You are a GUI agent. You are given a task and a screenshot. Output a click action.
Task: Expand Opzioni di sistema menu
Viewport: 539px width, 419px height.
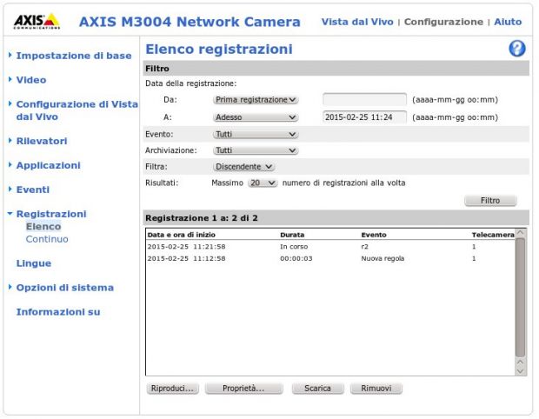point(64,288)
